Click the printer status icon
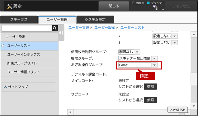Image resolution: width=198 pixels, height=116 pixels. (x=155, y=8)
